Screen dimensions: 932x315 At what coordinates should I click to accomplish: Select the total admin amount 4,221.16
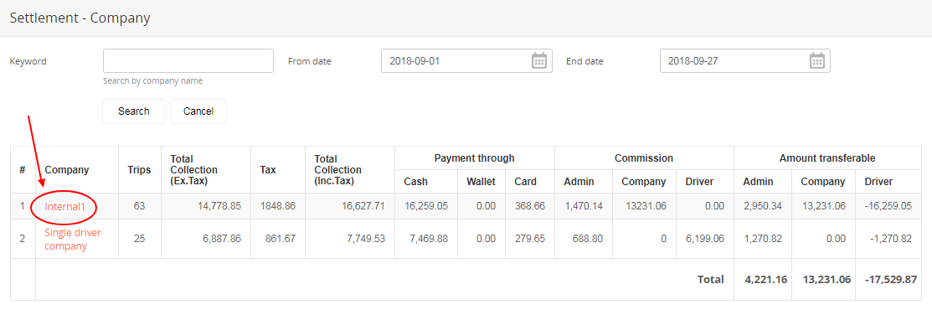tap(766, 279)
